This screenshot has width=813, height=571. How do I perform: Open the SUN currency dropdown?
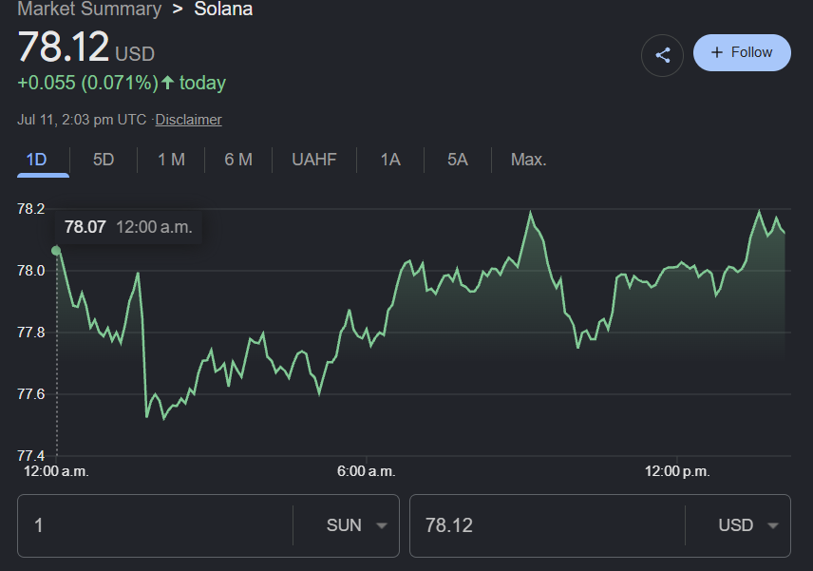[356, 525]
